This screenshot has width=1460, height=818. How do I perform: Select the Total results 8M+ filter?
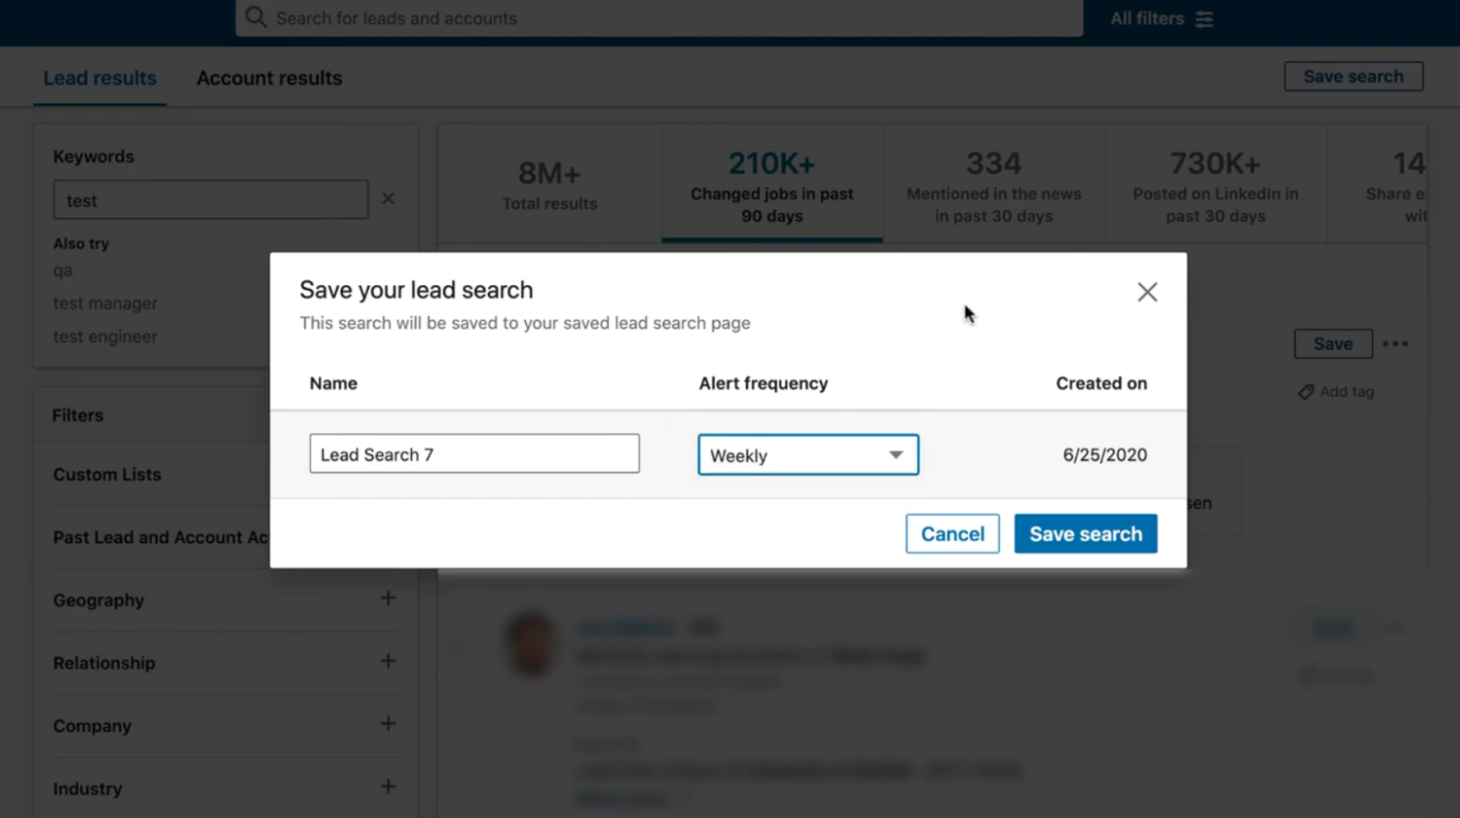(550, 184)
